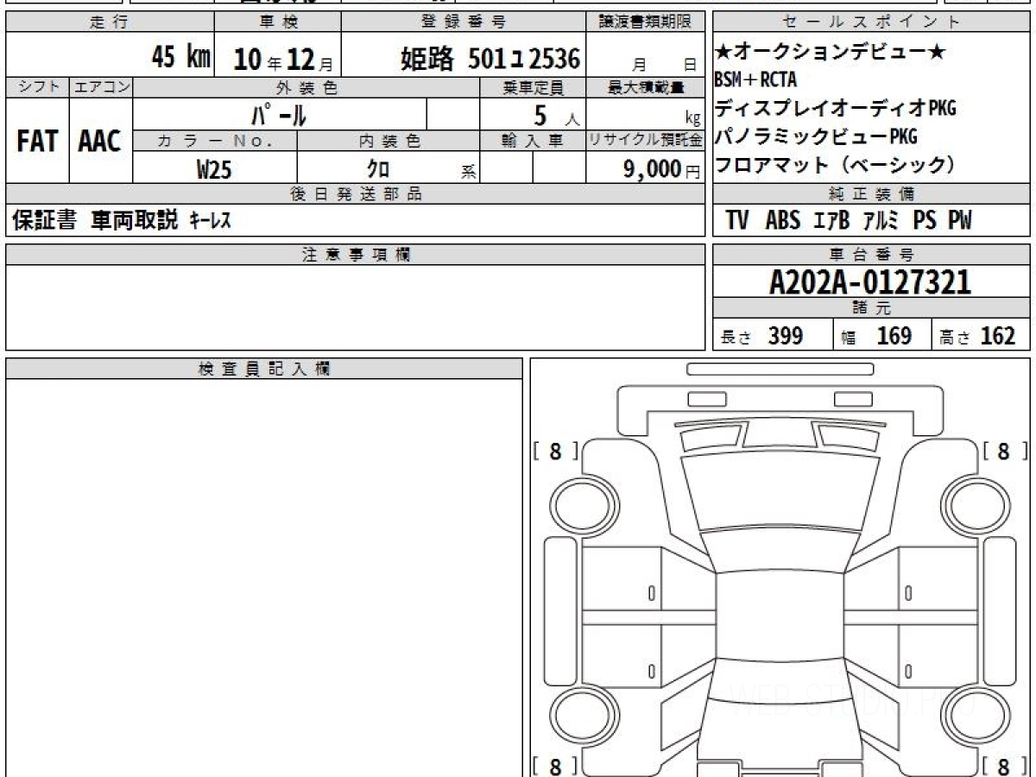1036x777 pixels.
Task: Click the length value 399
Action: pos(786,336)
